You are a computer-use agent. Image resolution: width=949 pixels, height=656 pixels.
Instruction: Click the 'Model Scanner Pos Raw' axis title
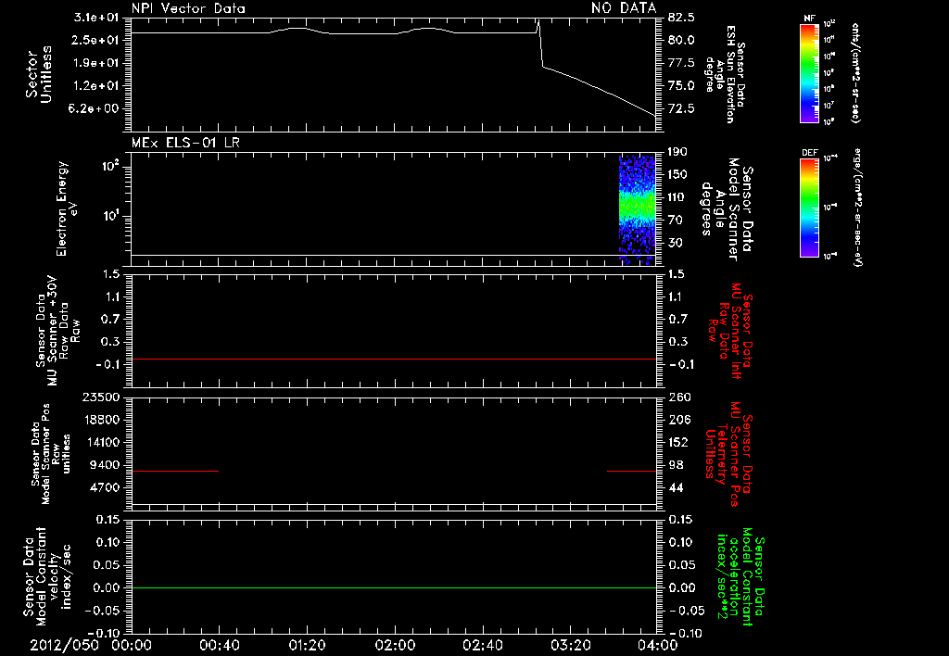tap(51, 454)
